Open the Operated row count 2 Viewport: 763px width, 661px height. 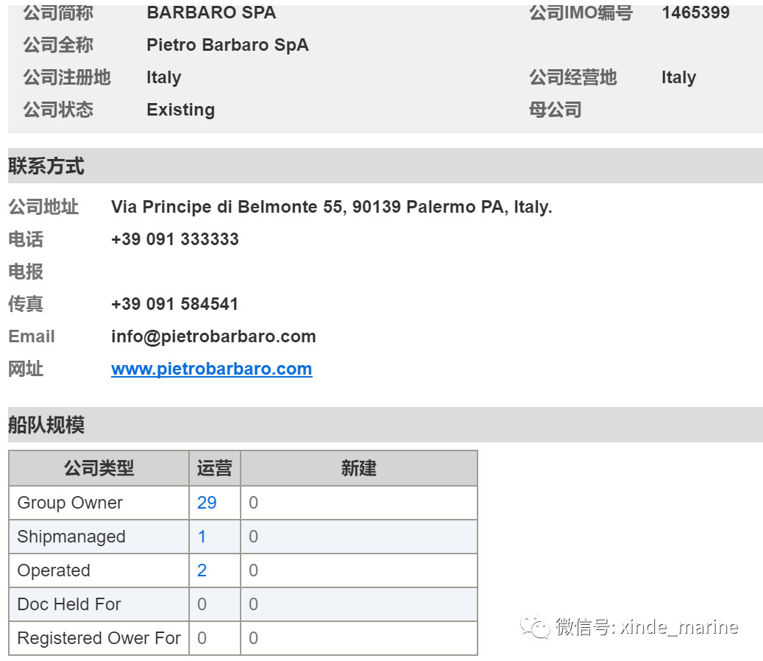pos(202,570)
